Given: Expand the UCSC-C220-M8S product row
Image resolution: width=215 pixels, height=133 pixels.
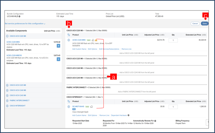Looking at the screenshot, I should tap(69, 40).
